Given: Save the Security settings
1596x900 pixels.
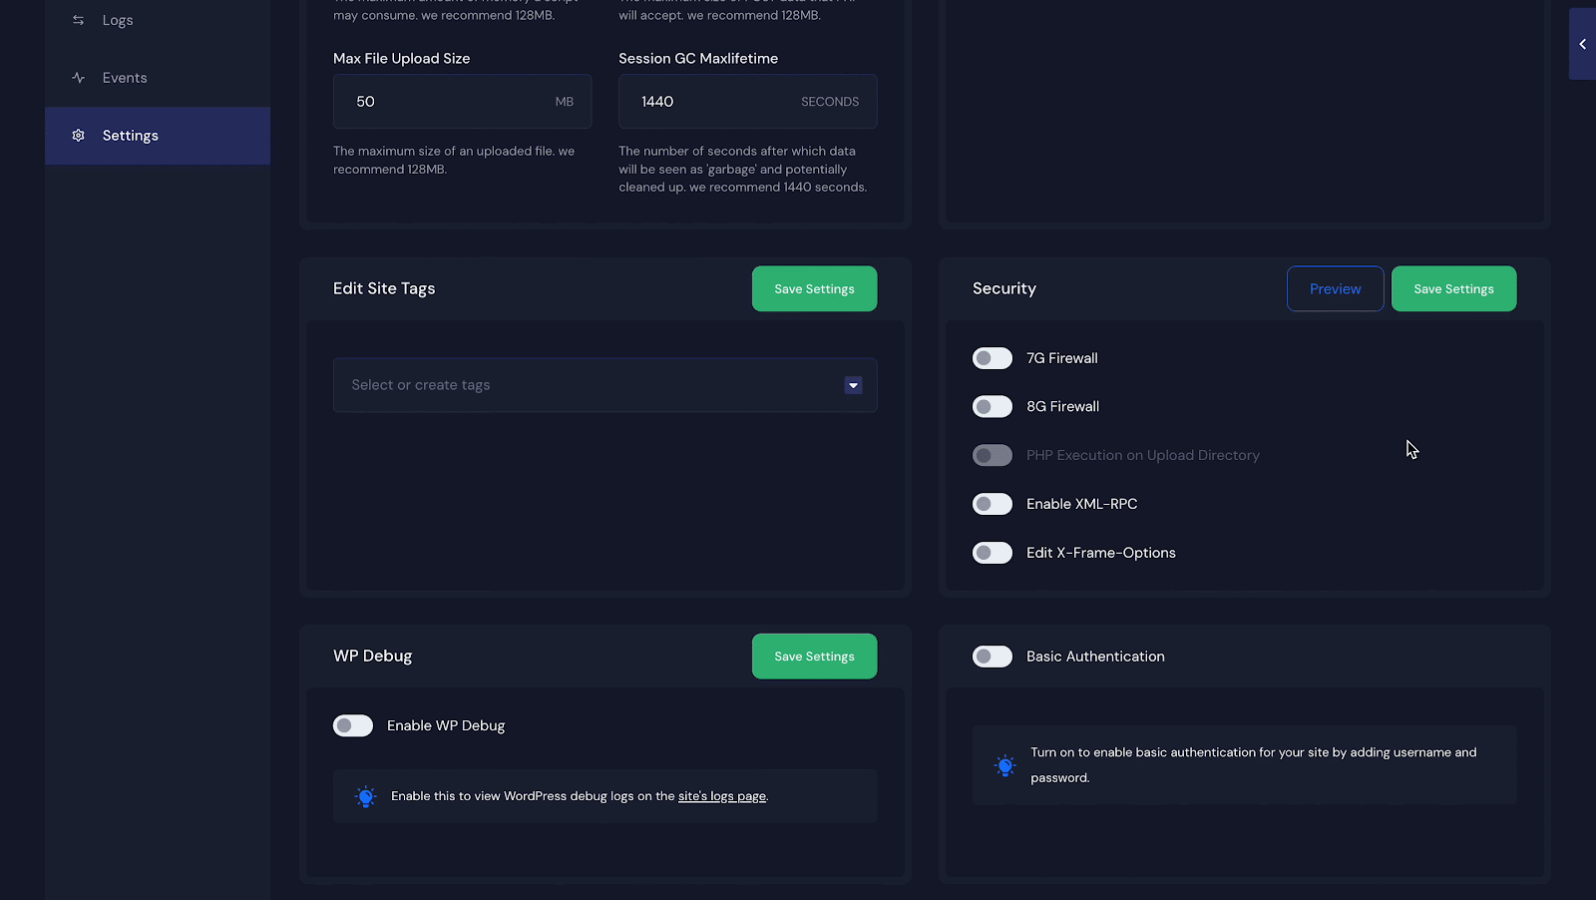Looking at the screenshot, I should click(x=1452, y=288).
